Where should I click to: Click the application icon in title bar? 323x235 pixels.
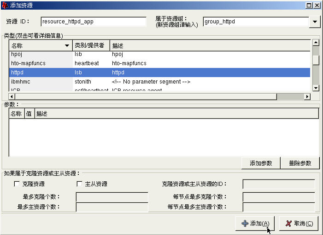(5, 5)
